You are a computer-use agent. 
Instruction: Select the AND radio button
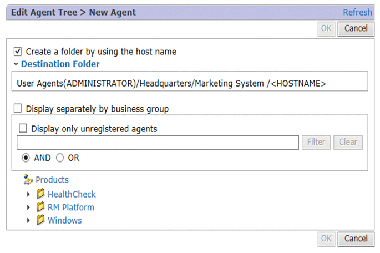coord(26,158)
